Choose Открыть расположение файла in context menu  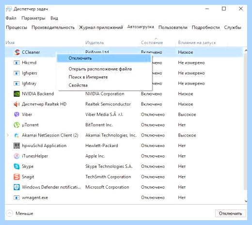[104, 69]
